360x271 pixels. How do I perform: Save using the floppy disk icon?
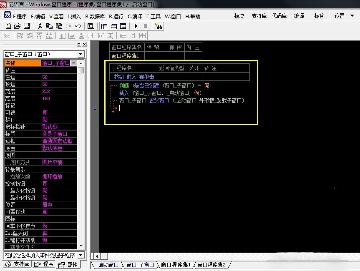coord(27,26)
